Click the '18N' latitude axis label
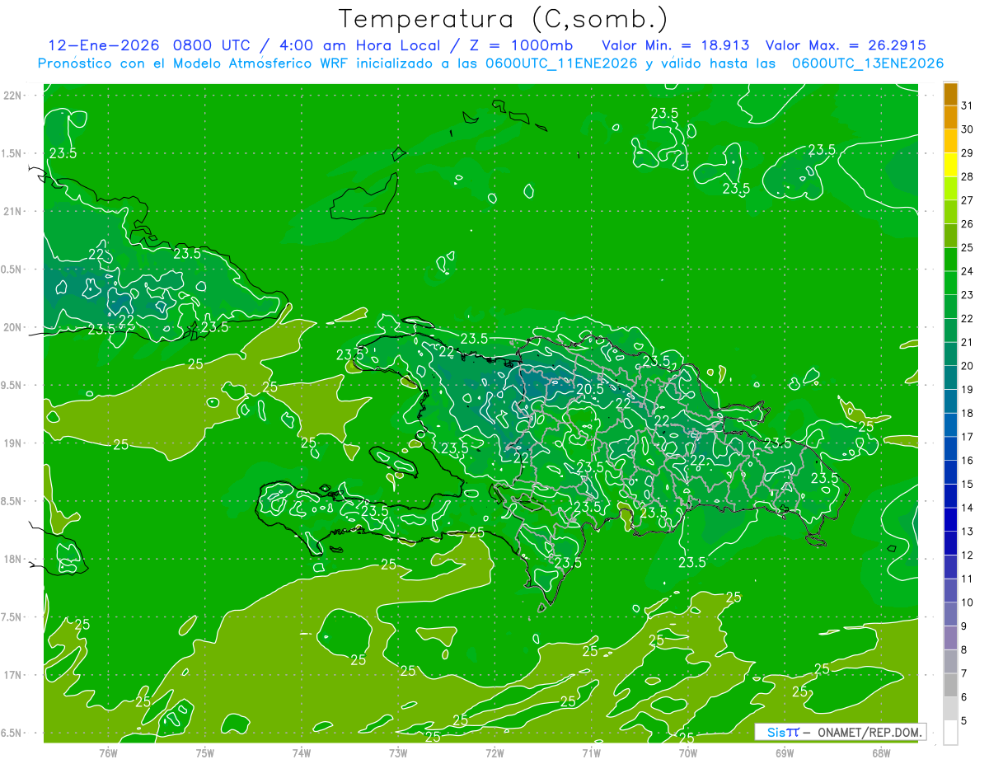 (x=13, y=560)
